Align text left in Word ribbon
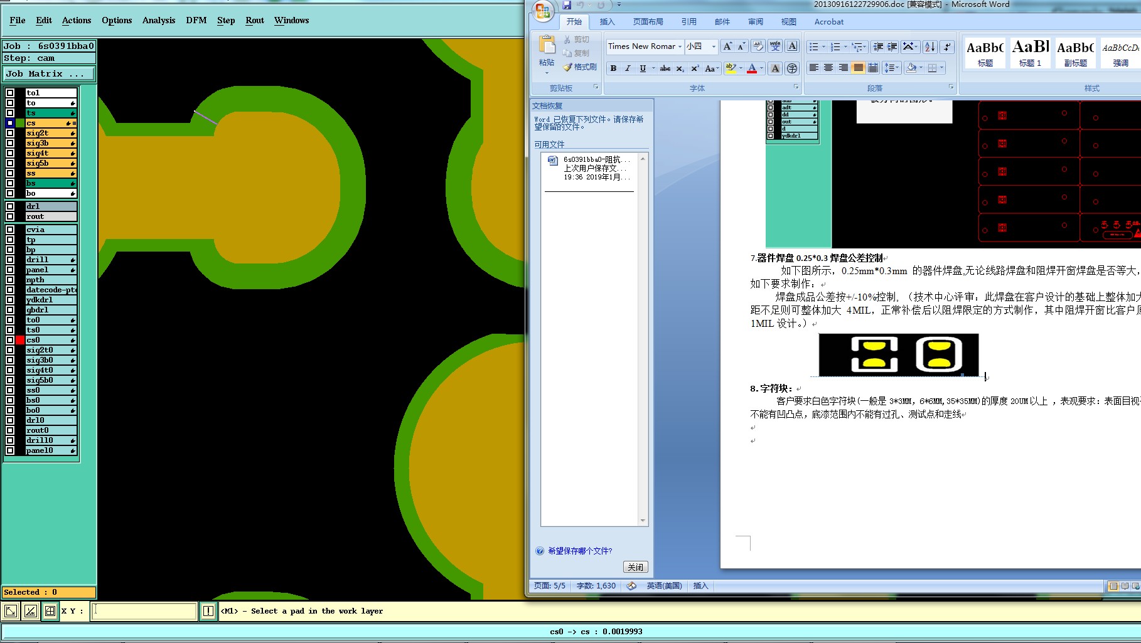This screenshot has width=1141, height=643. coord(814,68)
